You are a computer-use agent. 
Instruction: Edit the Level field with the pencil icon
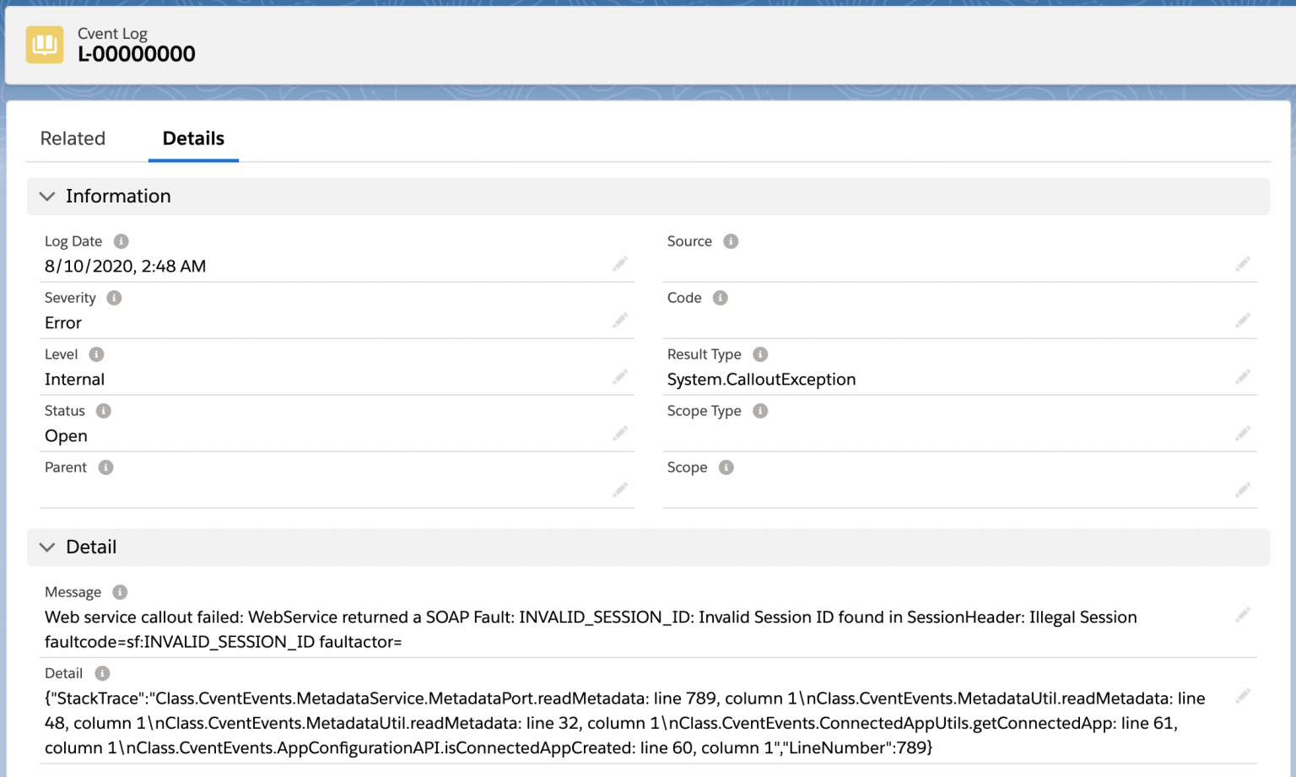click(620, 377)
